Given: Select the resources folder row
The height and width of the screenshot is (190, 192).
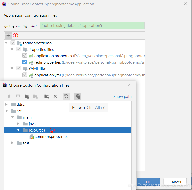Looking at the screenshot, I should coord(68,130).
